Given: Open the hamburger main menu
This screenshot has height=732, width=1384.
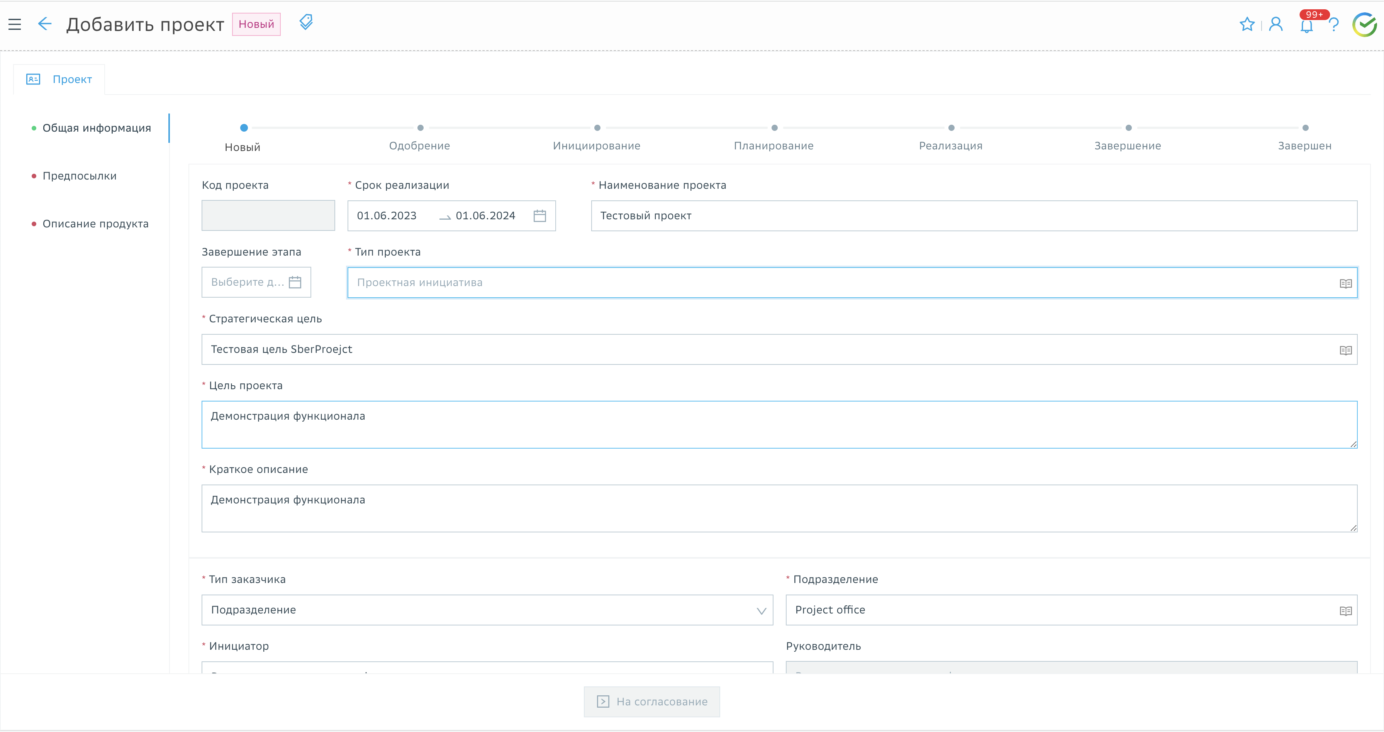Looking at the screenshot, I should [15, 24].
